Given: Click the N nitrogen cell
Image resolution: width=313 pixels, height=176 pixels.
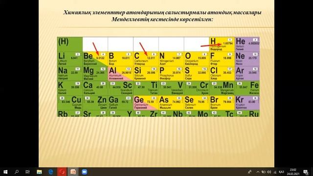Looking at the screenshot, I should coord(171,59).
